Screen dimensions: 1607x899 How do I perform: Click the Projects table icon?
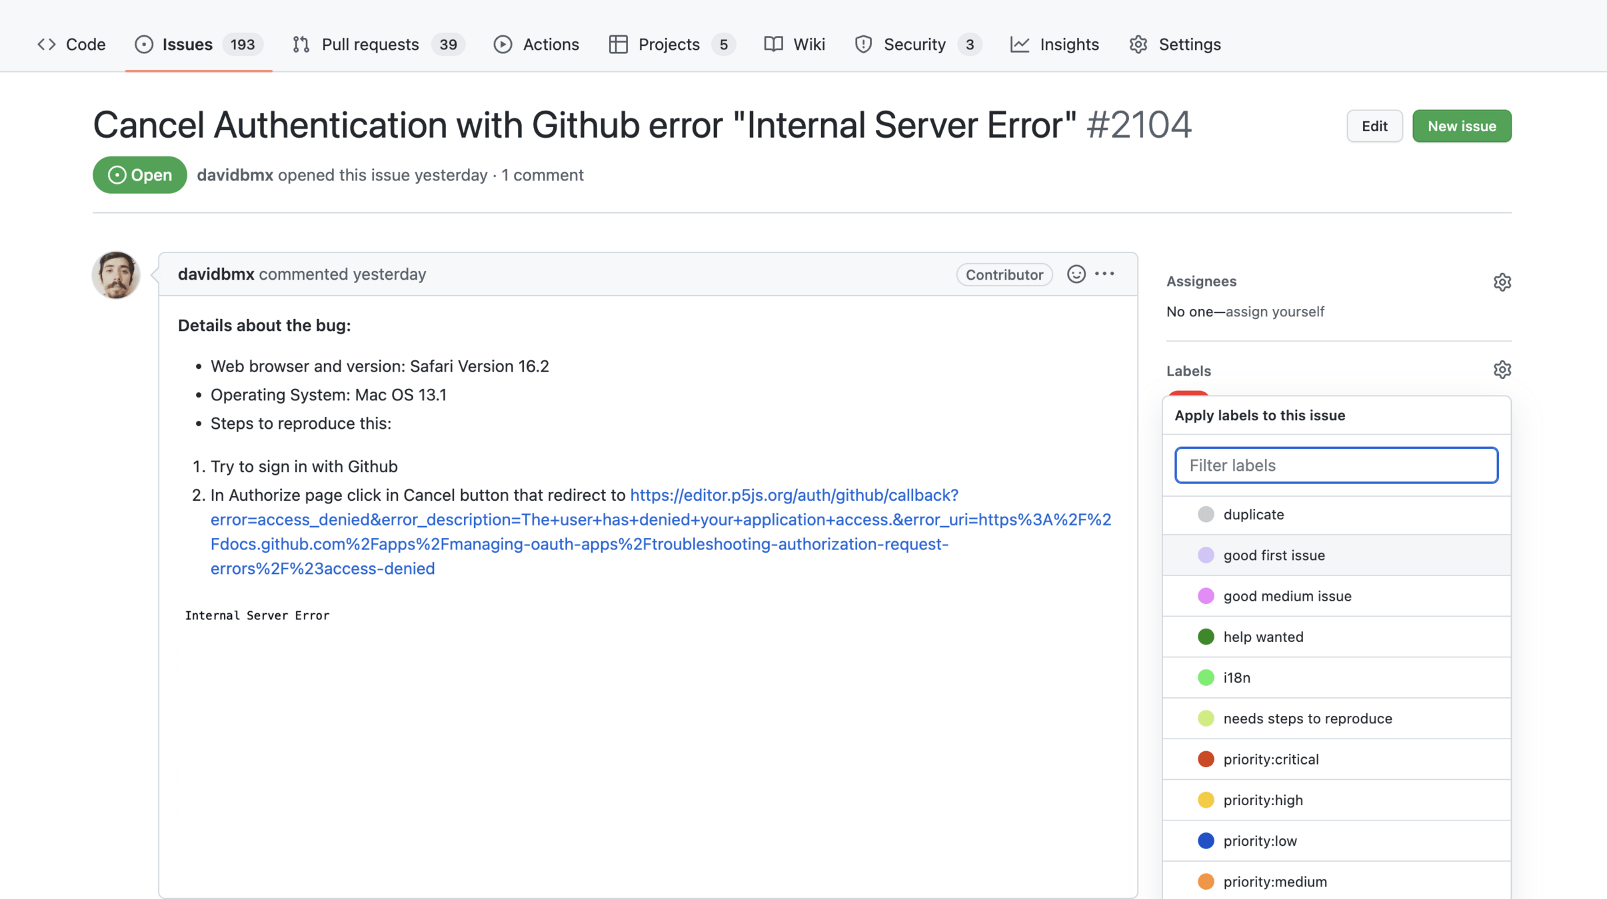[x=618, y=44]
